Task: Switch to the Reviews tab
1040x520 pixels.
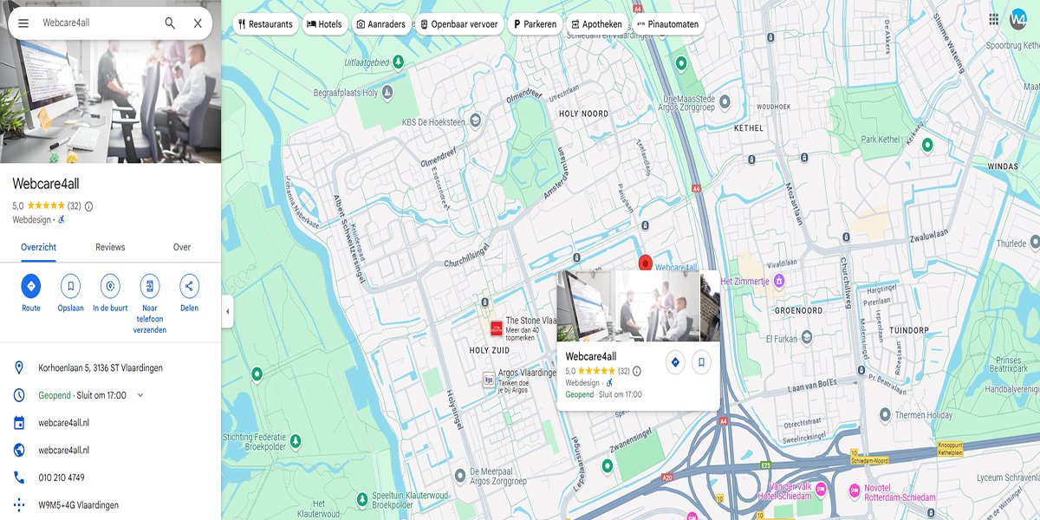Action: click(x=110, y=247)
